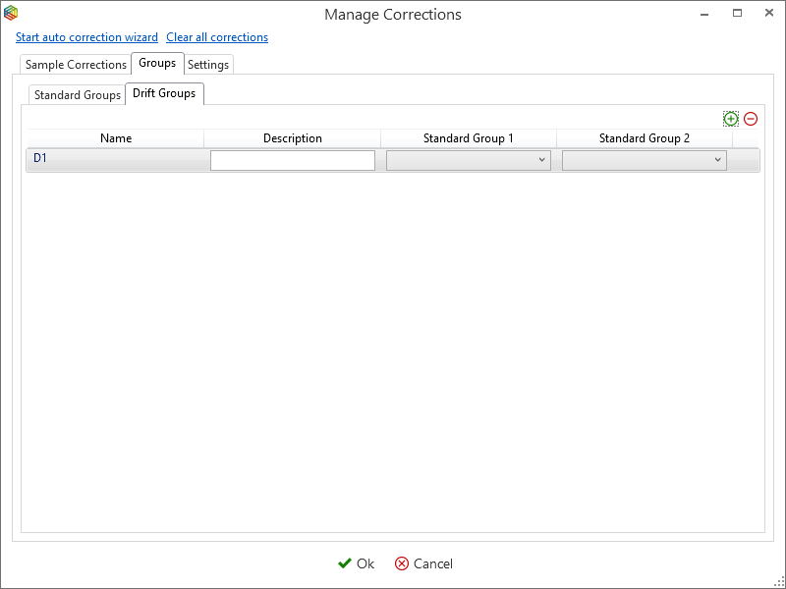Open the Settings tab

(x=208, y=65)
